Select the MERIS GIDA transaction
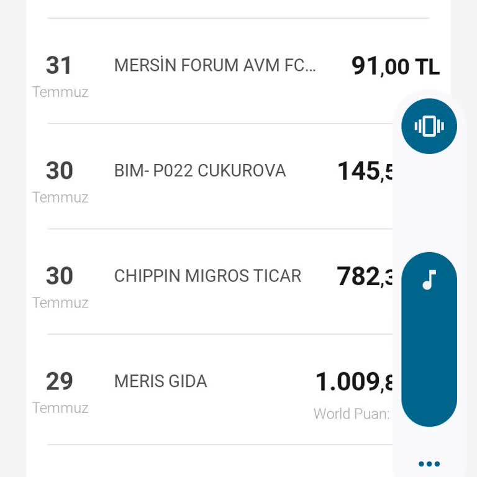 point(160,381)
